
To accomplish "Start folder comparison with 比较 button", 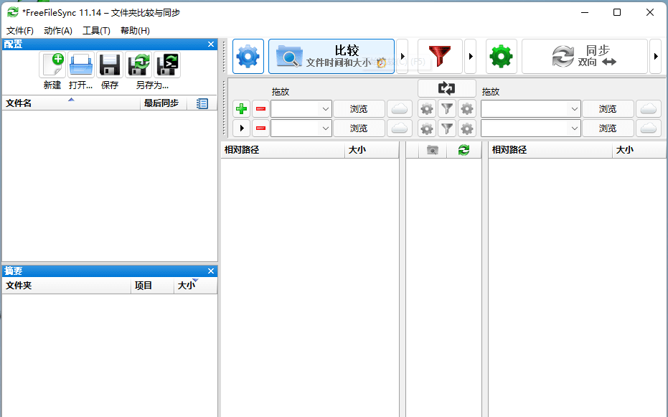I will coord(331,56).
